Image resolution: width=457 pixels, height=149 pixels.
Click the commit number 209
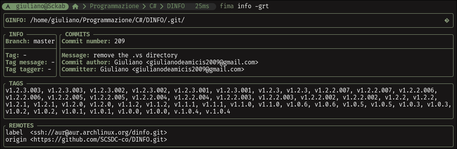pos(119,41)
